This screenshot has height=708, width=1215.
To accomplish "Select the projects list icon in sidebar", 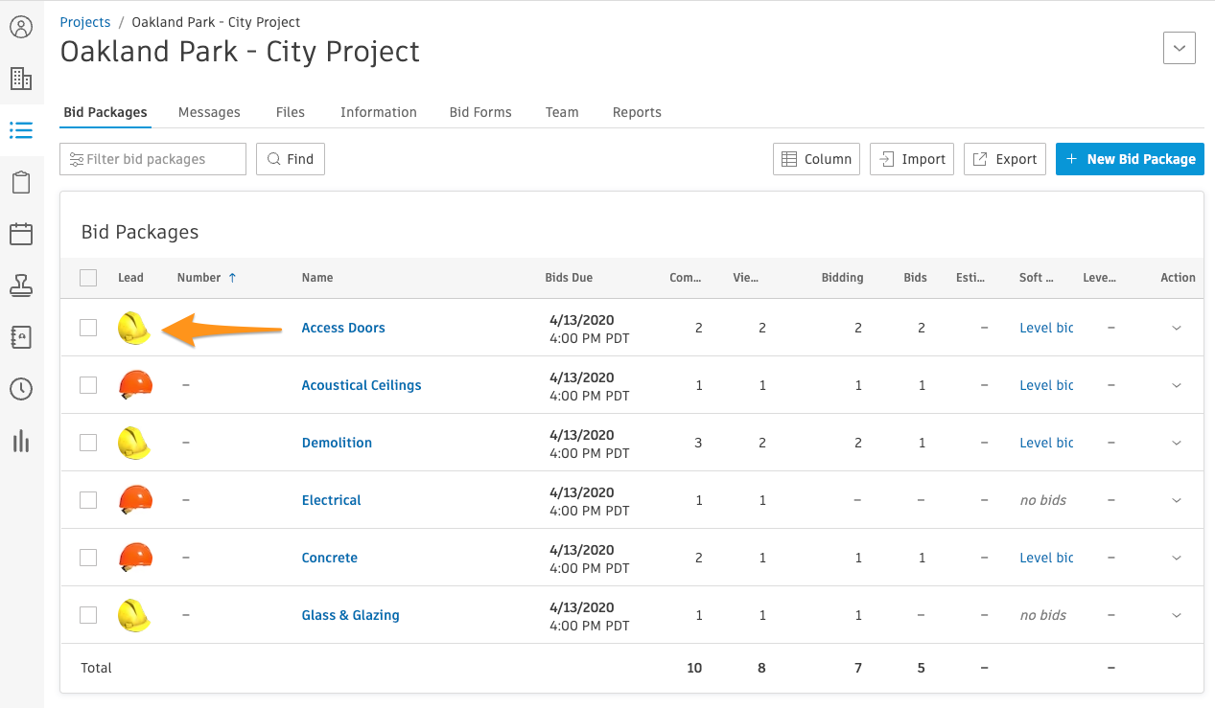I will tap(21, 130).
